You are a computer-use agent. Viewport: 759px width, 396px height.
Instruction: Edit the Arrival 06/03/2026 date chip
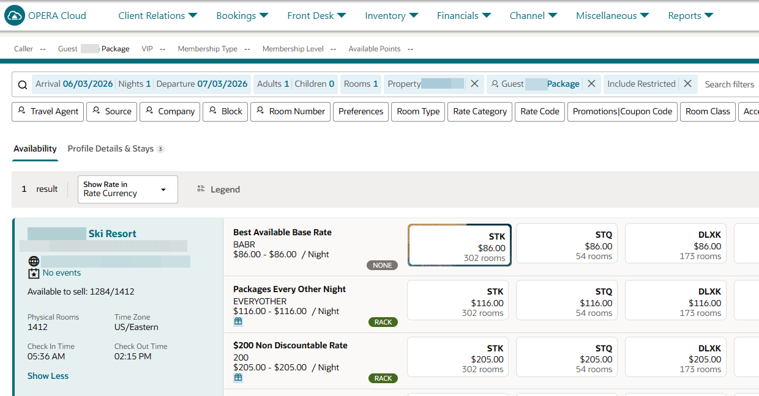point(74,84)
